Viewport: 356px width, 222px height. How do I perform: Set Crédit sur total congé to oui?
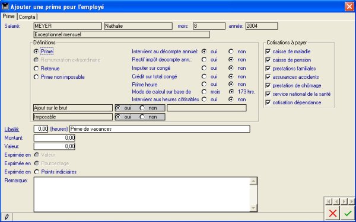pyautogui.click(x=204, y=76)
